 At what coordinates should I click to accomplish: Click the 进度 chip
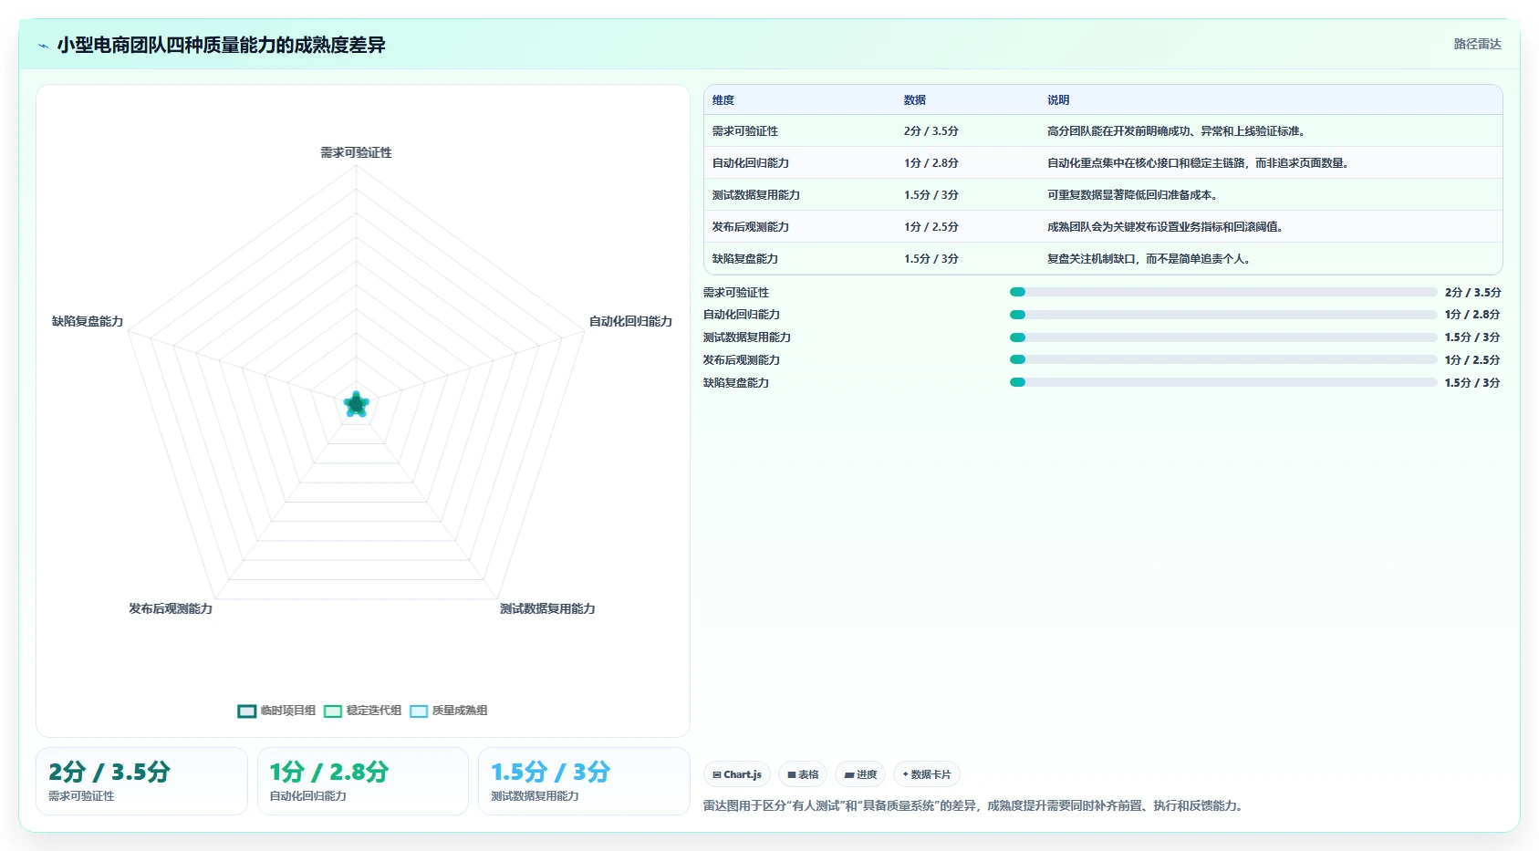coord(860,774)
